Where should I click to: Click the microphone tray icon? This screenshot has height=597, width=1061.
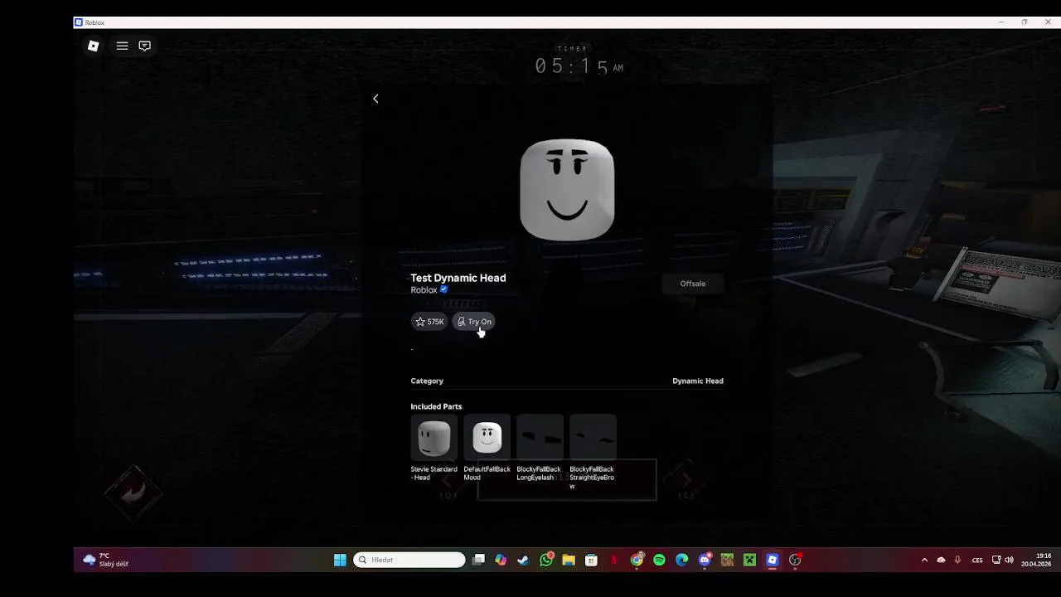click(x=957, y=560)
